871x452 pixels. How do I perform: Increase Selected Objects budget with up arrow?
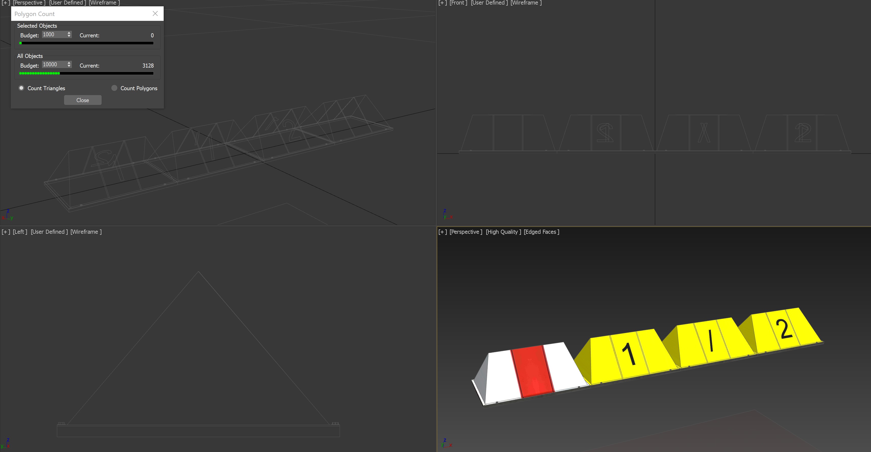coord(69,33)
